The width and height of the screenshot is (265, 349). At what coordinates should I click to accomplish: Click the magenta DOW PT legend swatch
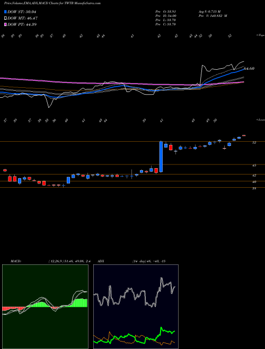tap(6, 24)
